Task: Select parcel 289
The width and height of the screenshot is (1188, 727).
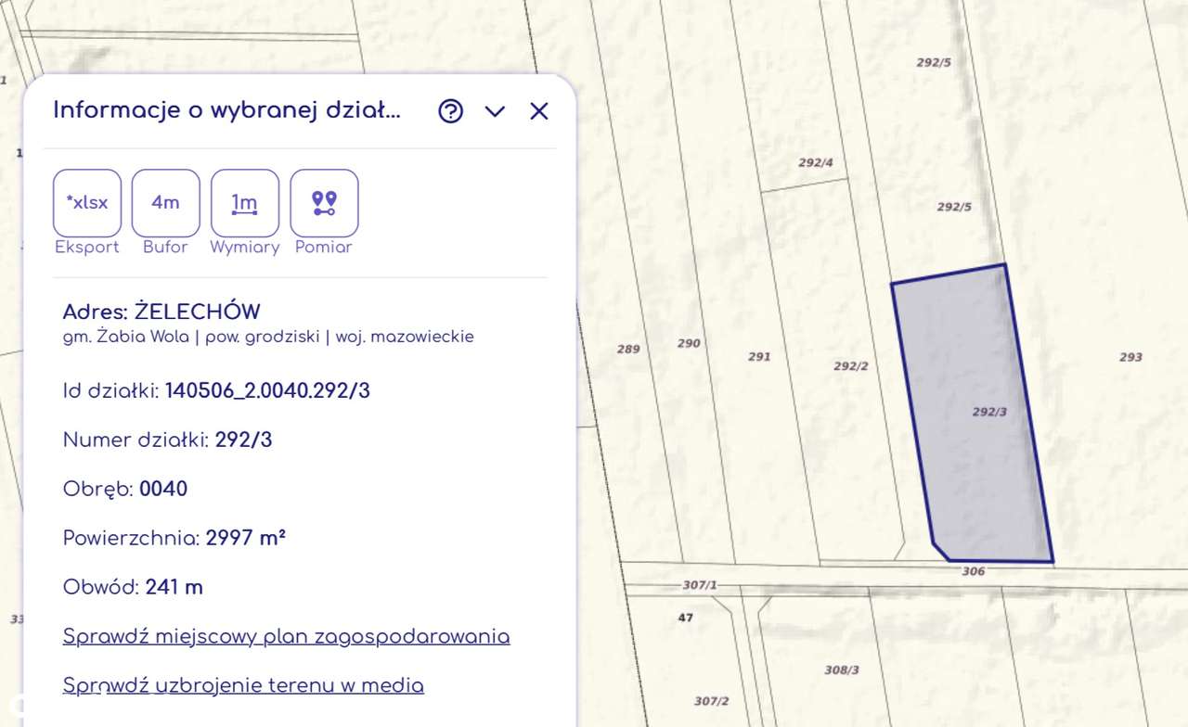Action: point(629,350)
